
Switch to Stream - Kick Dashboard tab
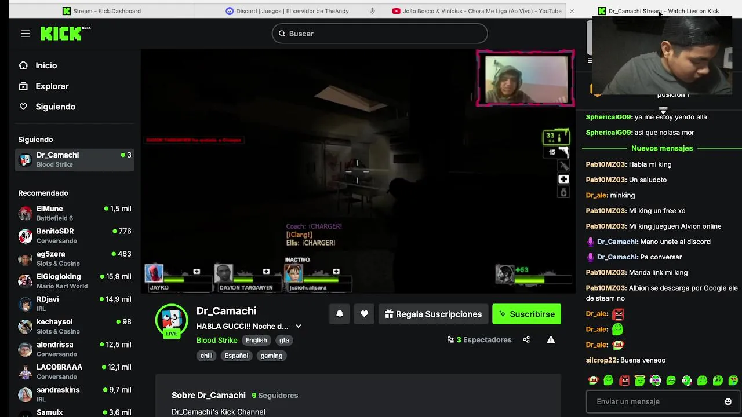click(101, 11)
